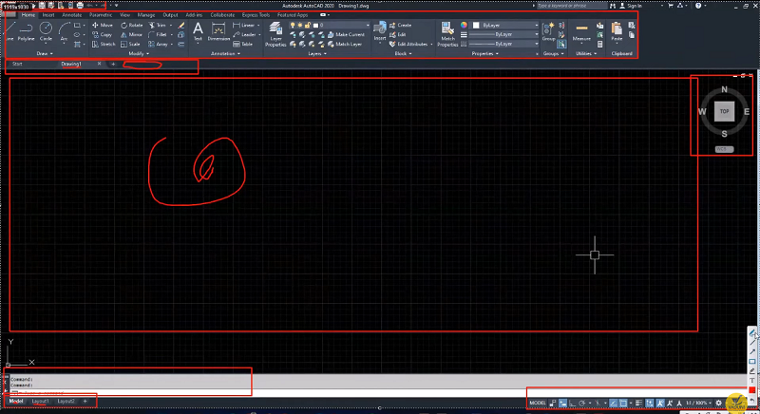Screen dimensions: 760x414
Task: Switch to the Manage ribbon tab
Action: click(146, 15)
